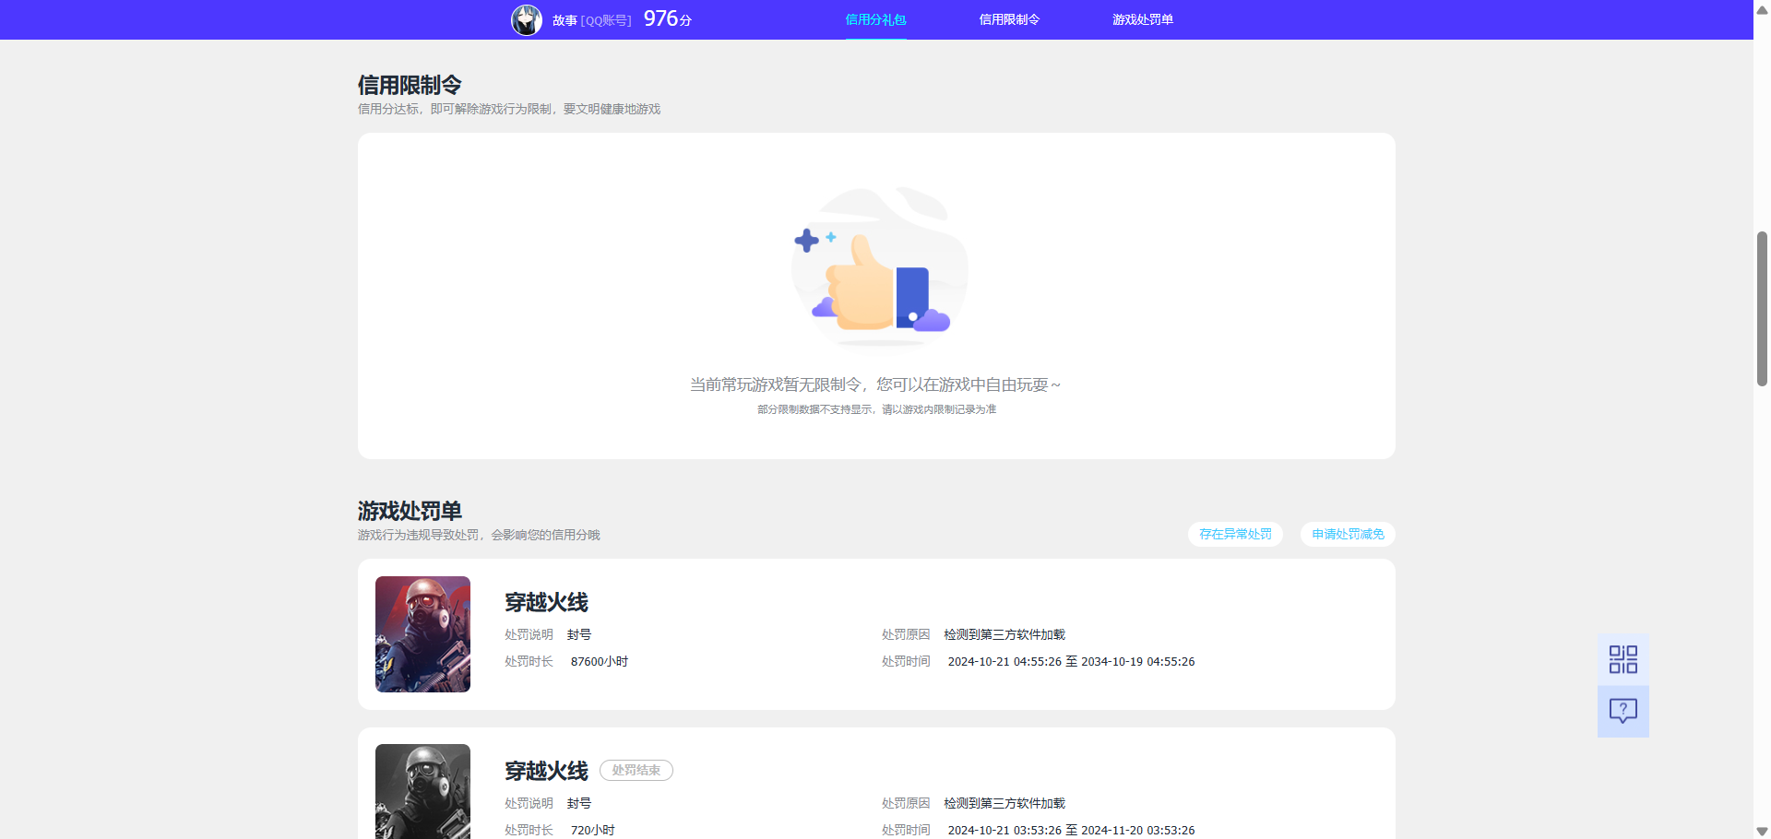Click the scroll-down arrow on the scrollbar
Image resolution: width=1771 pixels, height=839 pixels.
pyautogui.click(x=1761, y=829)
